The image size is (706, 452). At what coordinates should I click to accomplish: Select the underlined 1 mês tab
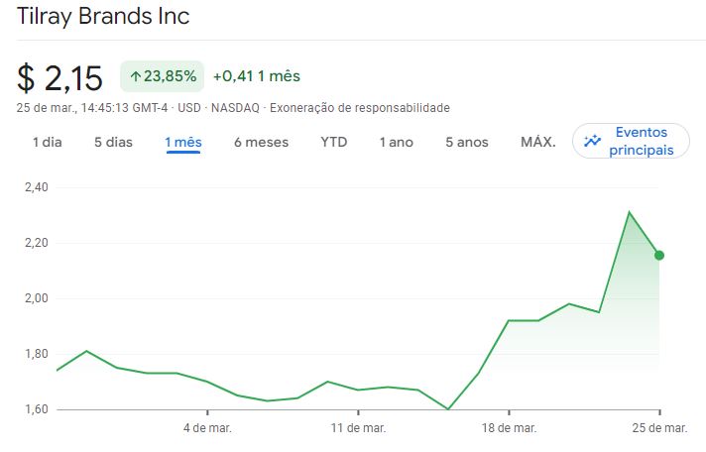click(183, 142)
